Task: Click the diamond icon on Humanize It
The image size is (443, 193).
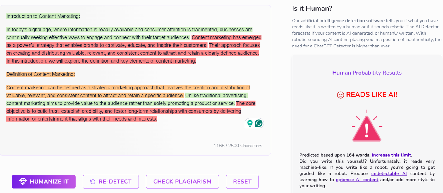Action: pos(23,182)
